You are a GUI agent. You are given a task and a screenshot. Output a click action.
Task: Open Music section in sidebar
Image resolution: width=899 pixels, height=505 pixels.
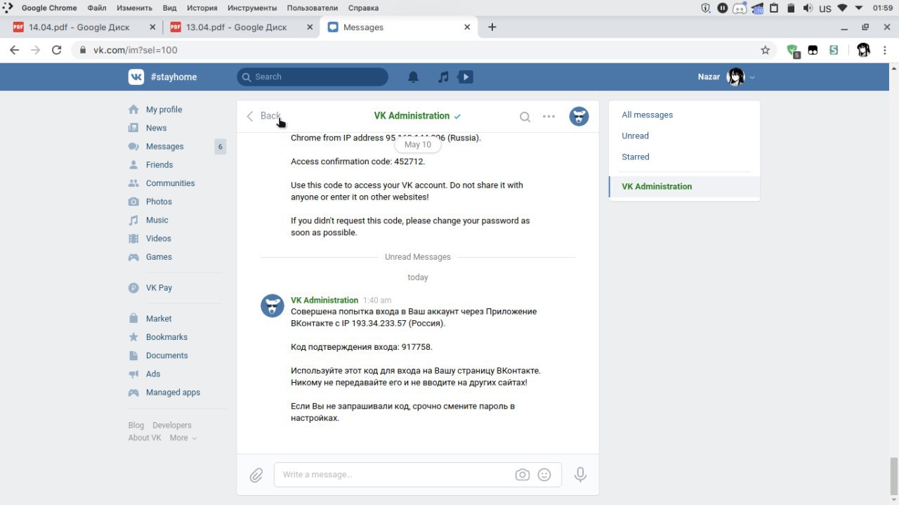(x=157, y=220)
